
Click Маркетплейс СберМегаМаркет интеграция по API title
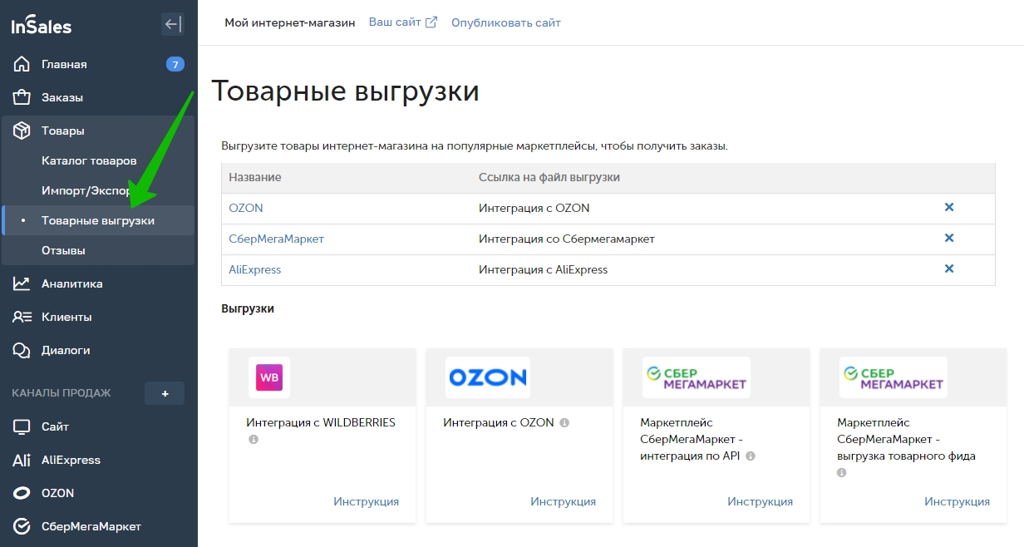pos(692,439)
